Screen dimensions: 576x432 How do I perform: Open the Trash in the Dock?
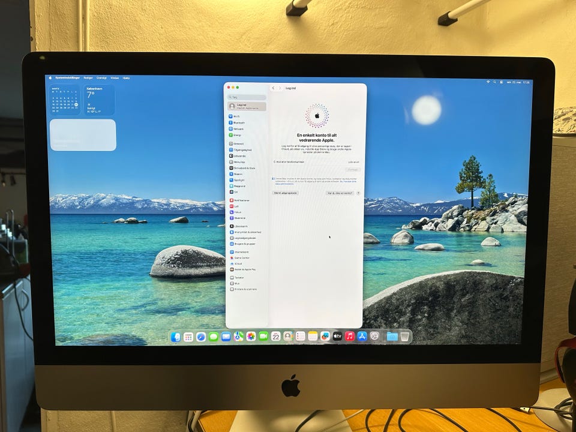click(x=404, y=337)
